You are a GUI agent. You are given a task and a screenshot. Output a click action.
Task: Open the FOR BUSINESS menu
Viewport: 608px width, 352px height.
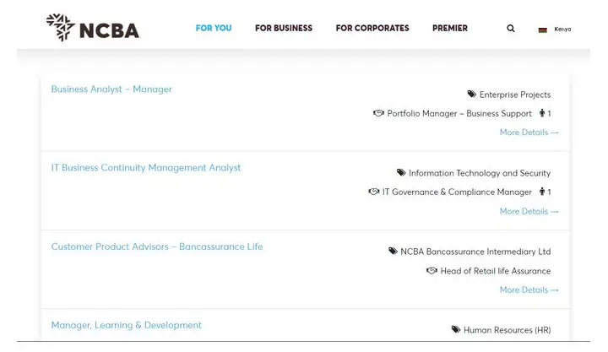pyautogui.click(x=284, y=28)
